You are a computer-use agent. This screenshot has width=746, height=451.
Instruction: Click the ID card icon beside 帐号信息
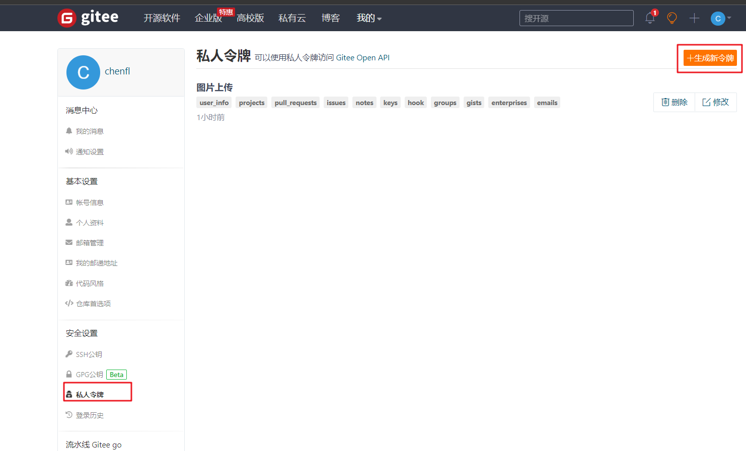click(x=69, y=202)
